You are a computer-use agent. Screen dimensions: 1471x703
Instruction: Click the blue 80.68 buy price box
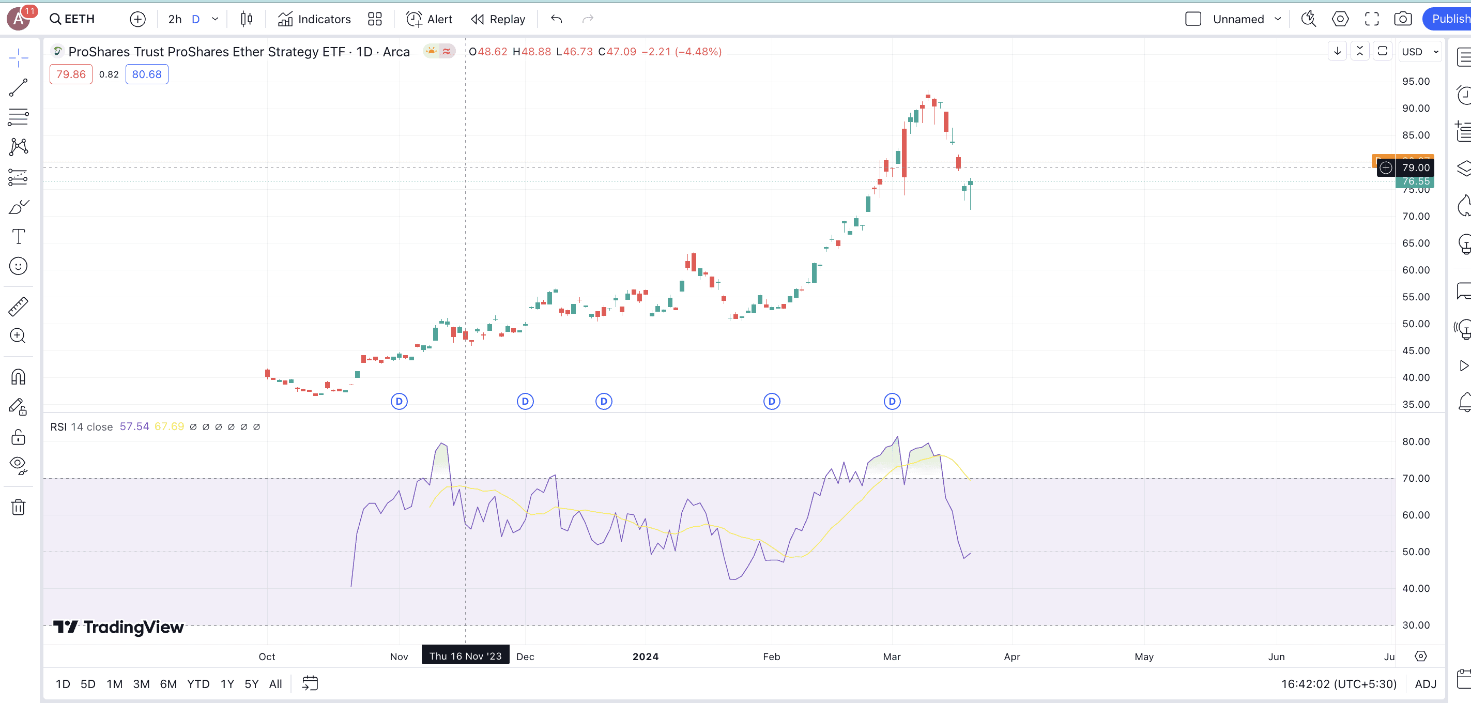coord(147,74)
